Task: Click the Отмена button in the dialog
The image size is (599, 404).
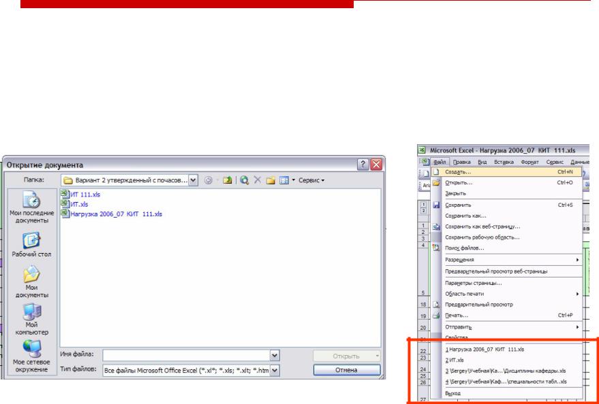Action: (x=346, y=370)
